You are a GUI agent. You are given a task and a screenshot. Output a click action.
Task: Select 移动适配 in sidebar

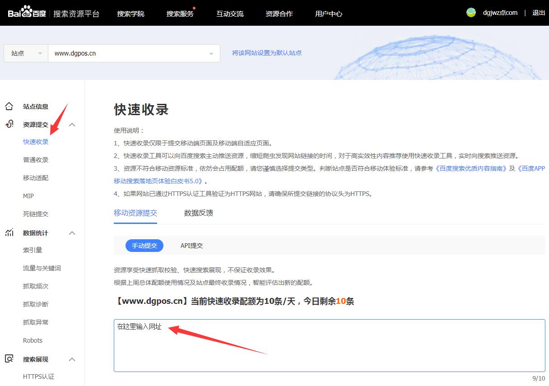click(x=36, y=178)
